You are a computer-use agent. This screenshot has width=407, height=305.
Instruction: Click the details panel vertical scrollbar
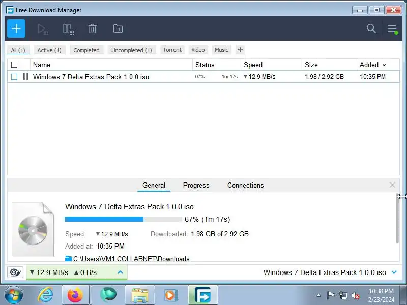coord(397,219)
